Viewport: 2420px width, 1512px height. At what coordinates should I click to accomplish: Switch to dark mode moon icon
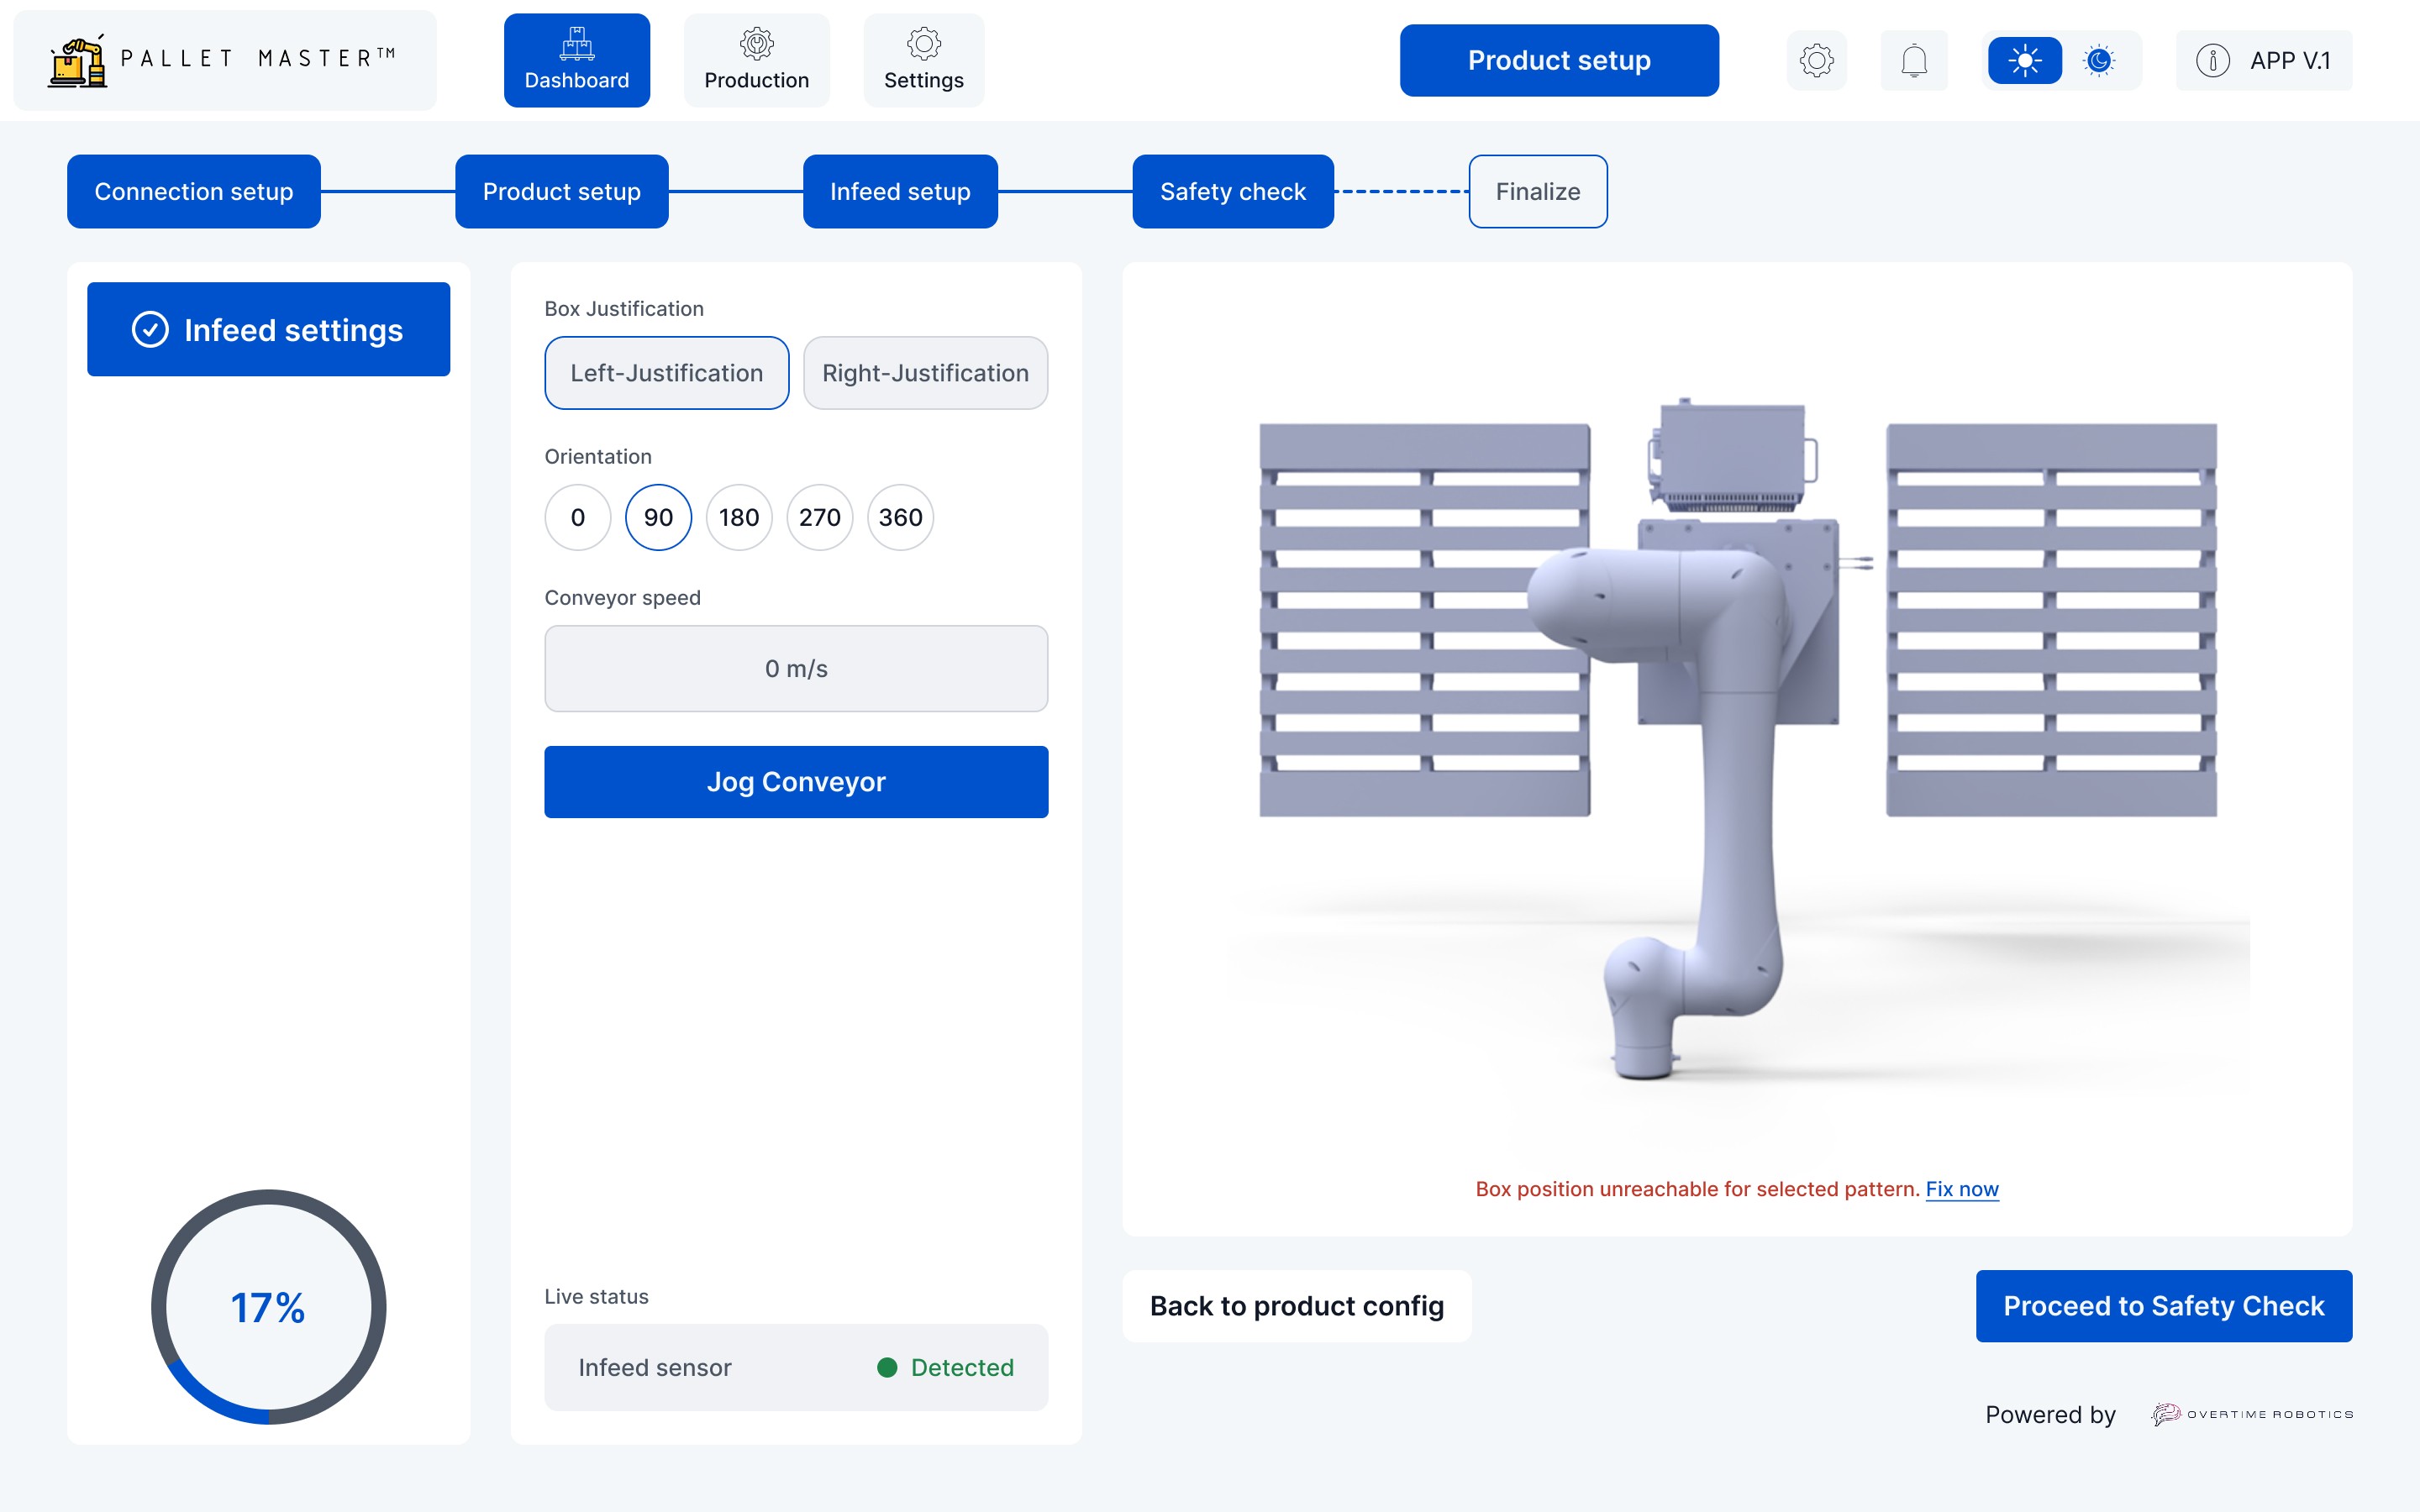pos(2099,60)
